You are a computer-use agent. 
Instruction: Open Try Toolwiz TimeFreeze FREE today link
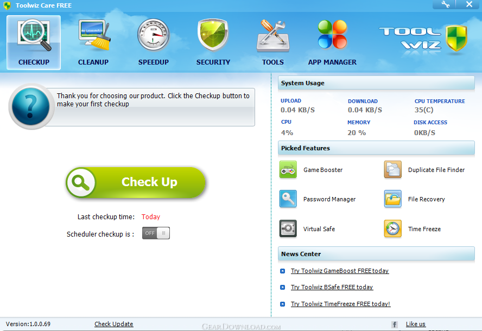click(340, 304)
